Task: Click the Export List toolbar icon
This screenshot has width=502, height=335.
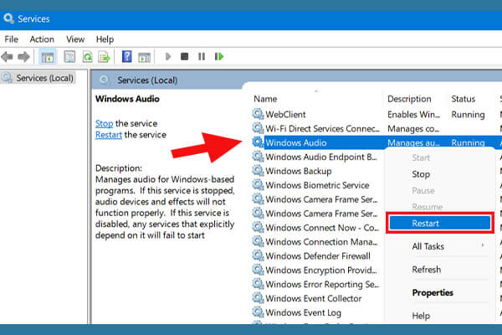Action: (104, 57)
